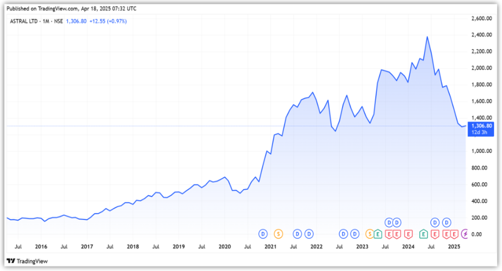Screen dimensions: 502x271
Task: Open the green E earnings marker in mid-2024
Action: click(x=423, y=234)
